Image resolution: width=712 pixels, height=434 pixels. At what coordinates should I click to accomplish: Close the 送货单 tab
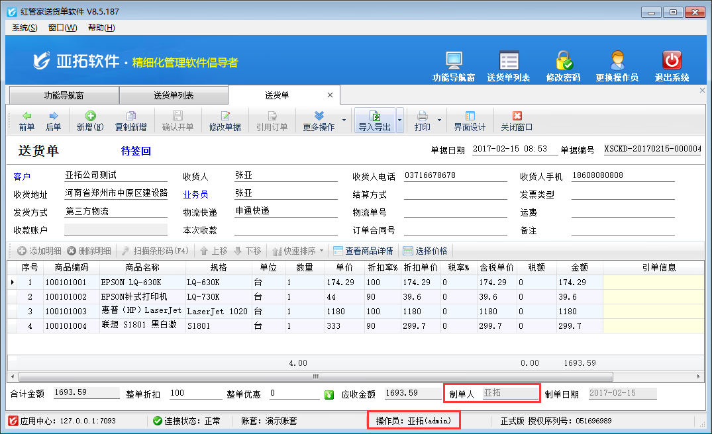(330, 95)
